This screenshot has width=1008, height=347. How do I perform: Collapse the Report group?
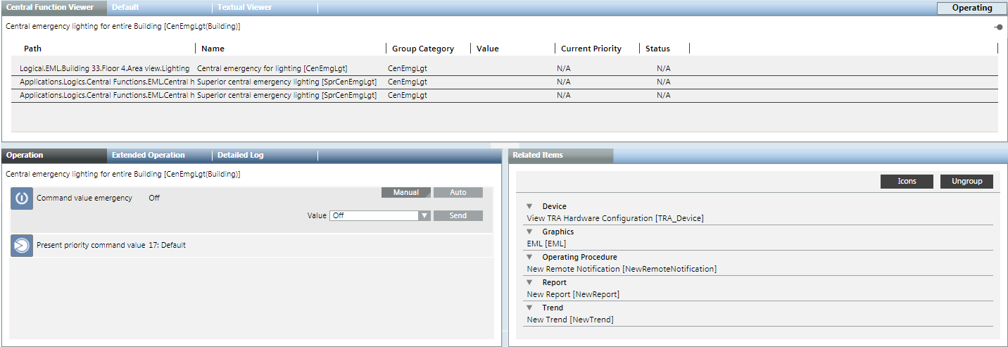pos(529,283)
